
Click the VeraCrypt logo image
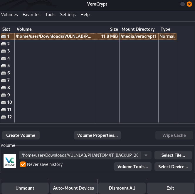point(10,161)
